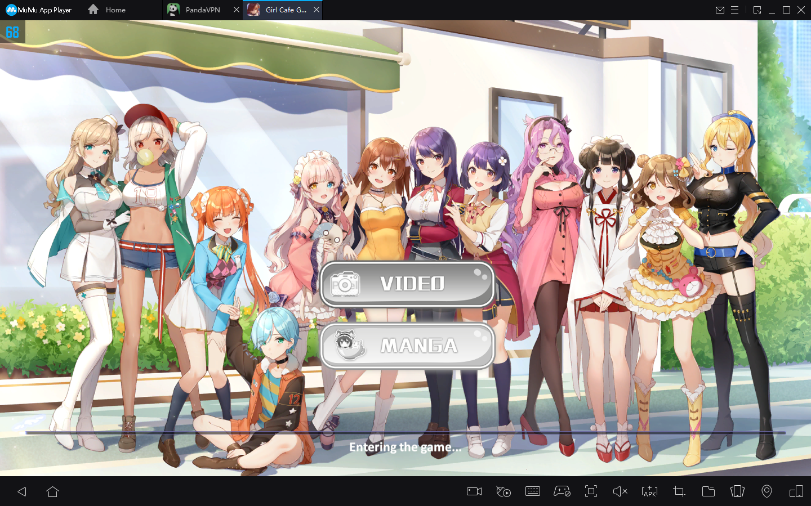Viewport: 811px width, 506px height.
Task: Open keyboard mapping settings
Action: click(x=533, y=491)
